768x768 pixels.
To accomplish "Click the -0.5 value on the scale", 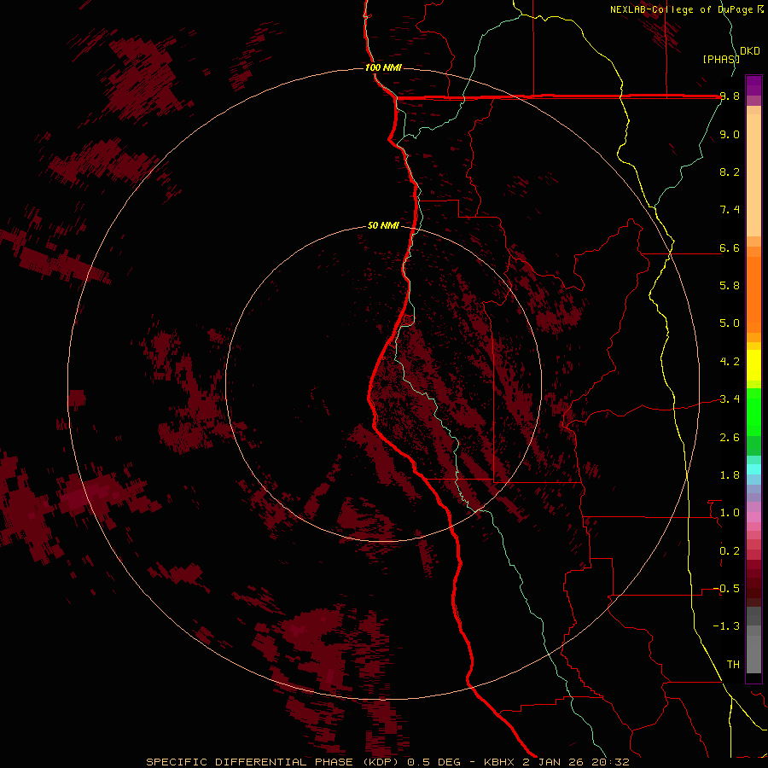I will (726, 589).
